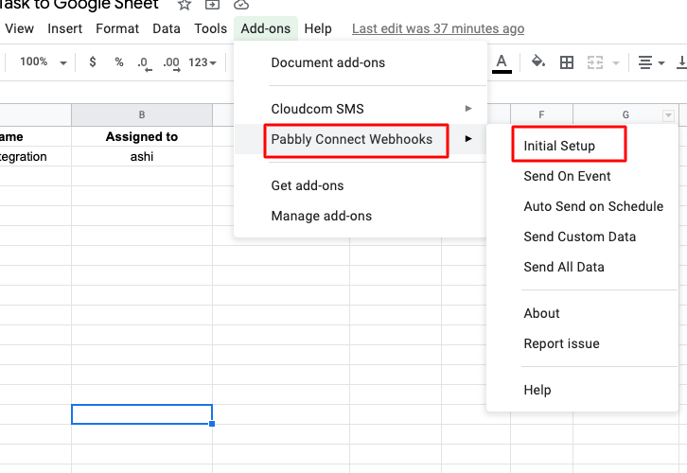Decrease decimal places
Viewport: 687px width, 473px height.
144,63
